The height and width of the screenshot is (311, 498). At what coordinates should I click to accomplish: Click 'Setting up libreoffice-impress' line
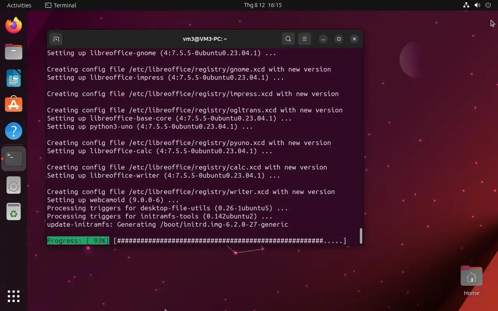[x=165, y=77]
